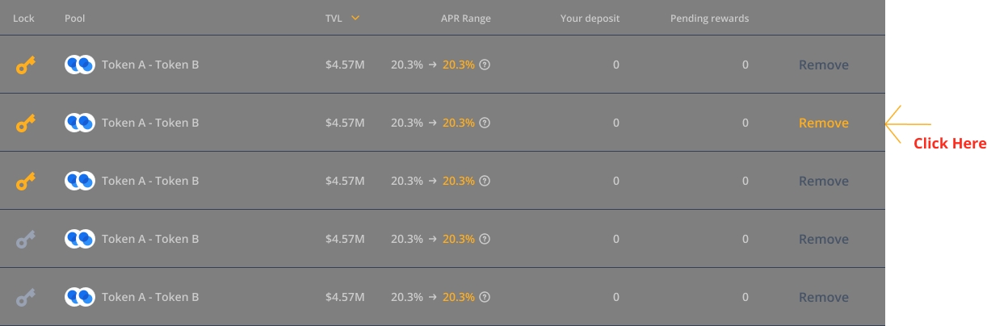Click the Pending rewards column header
This screenshot has height=326, width=987.
(709, 19)
